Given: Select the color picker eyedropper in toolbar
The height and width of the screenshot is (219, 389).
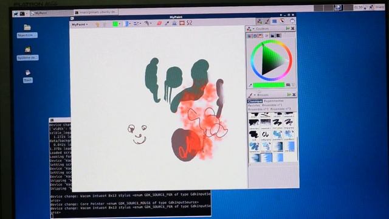Looking at the screenshot, I should (x=167, y=23).
